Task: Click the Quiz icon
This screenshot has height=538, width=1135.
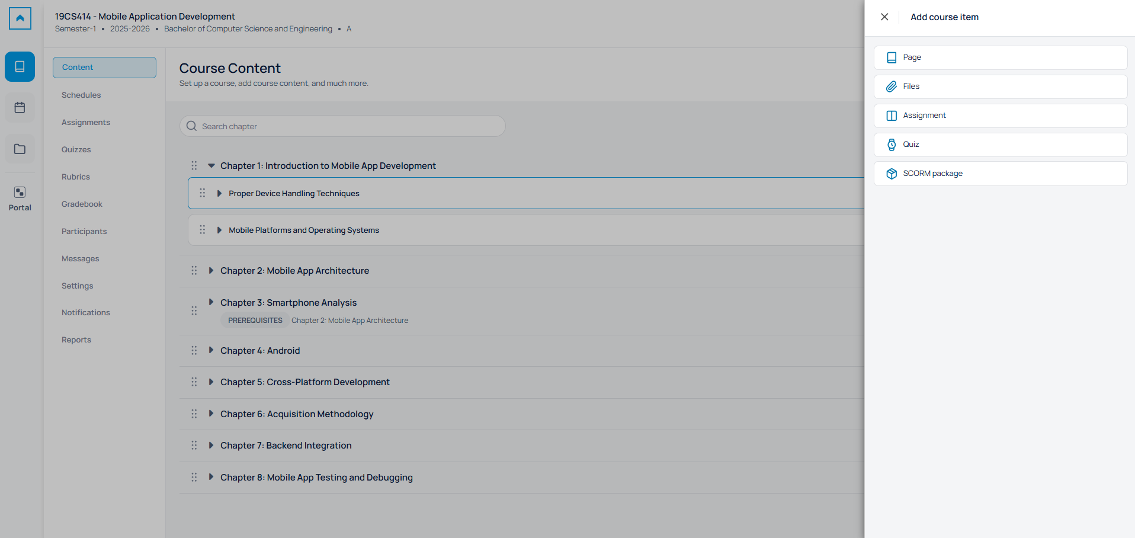Action: 892,145
